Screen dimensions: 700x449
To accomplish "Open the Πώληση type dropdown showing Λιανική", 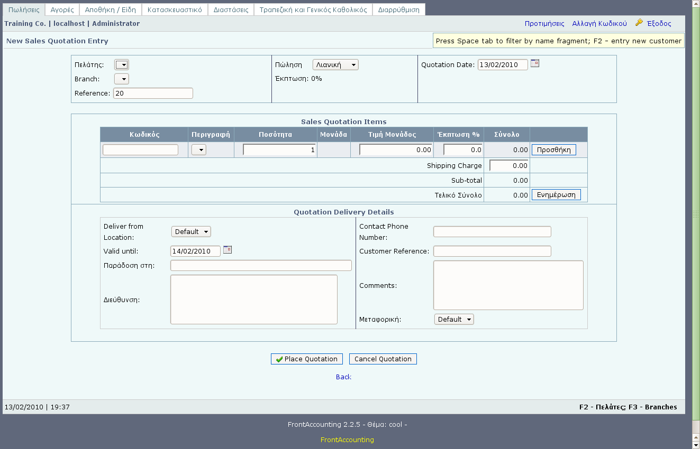I will pyautogui.click(x=335, y=65).
